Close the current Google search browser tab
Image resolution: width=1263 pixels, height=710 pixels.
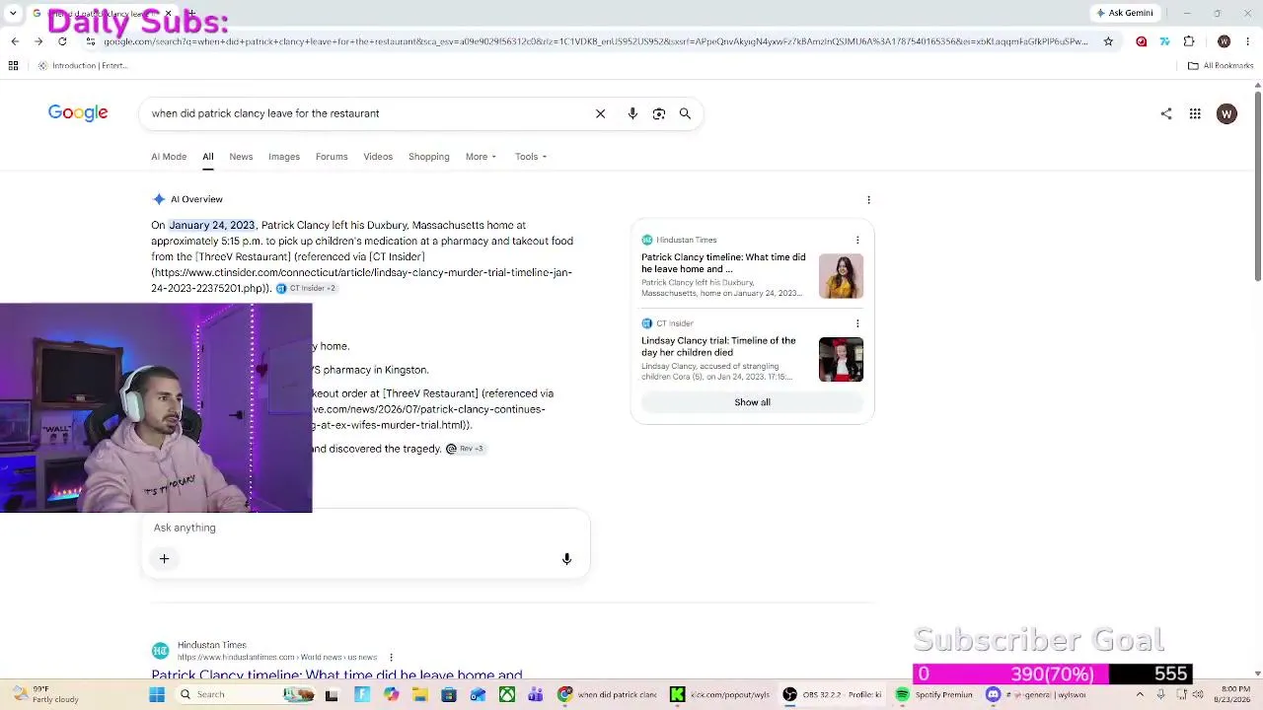point(168,14)
